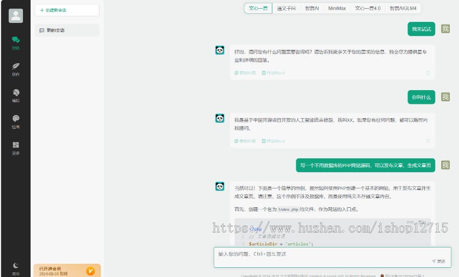Switch to 文心一言 model tab
The height and width of the screenshot is (277, 459).
tap(258, 8)
